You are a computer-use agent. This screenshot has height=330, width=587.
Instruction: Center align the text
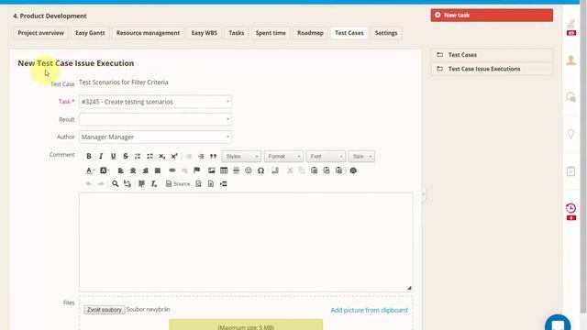[133, 170]
